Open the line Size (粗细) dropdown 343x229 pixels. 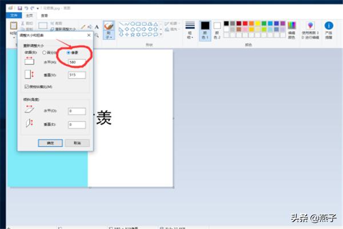click(x=190, y=30)
